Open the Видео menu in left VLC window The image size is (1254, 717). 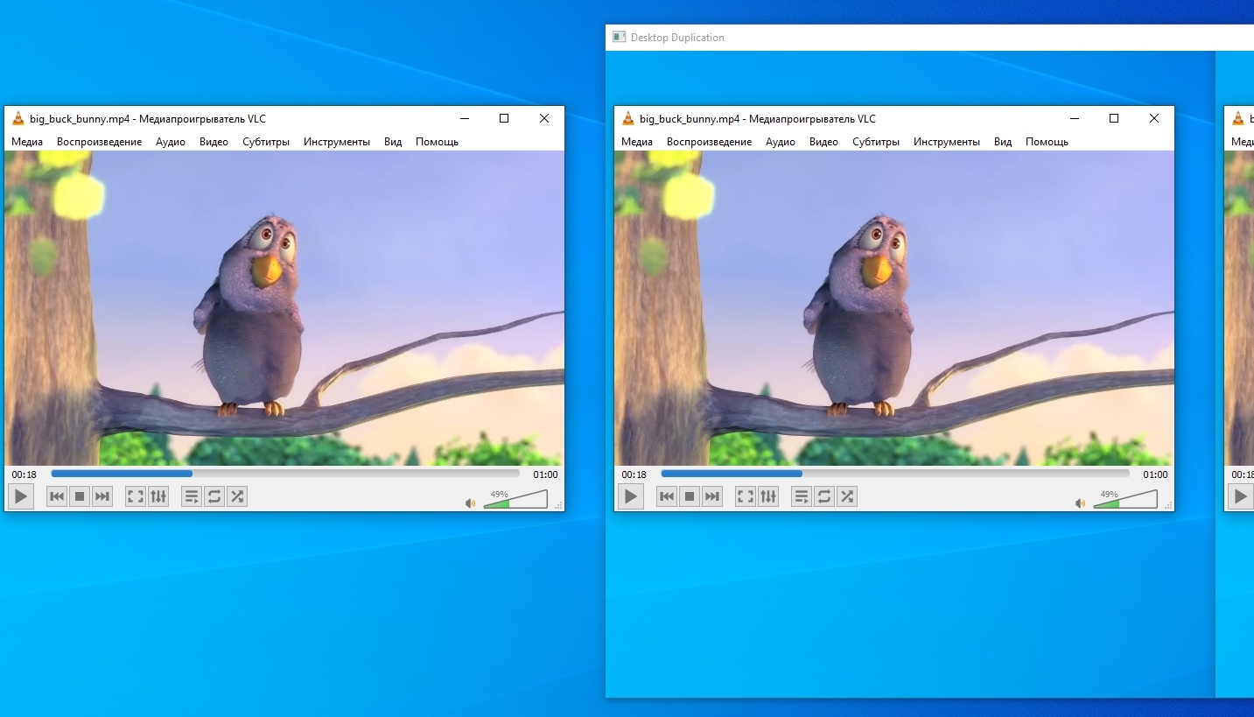[x=214, y=142]
